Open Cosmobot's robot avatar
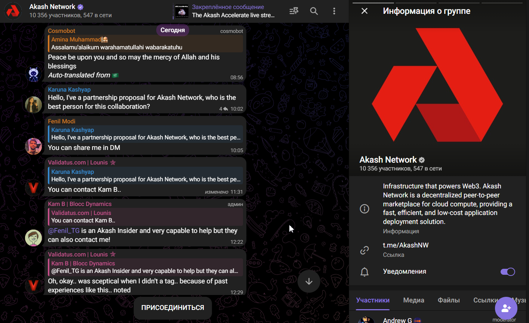 34,73
